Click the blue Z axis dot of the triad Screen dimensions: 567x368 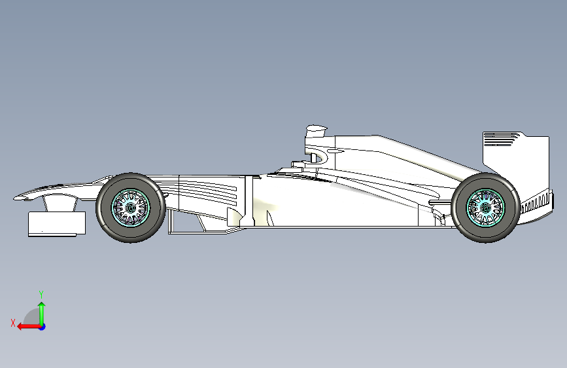(43, 327)
